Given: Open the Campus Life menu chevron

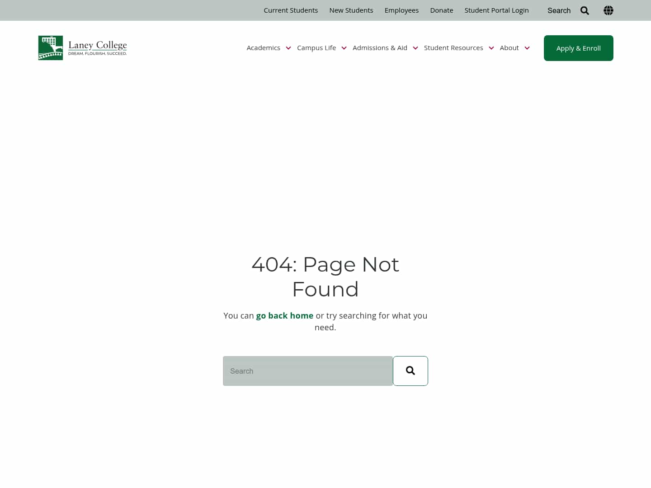Looking at the screenshot, I should pyautogui.click(x=344, y=48).
